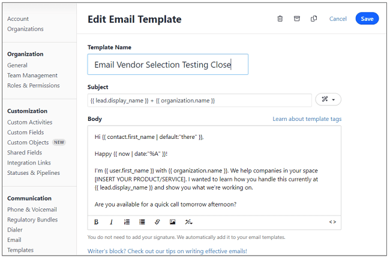Navigate to Statuses & Pipelines
The width and height of the screenshot is (390, 258).
click(x=34, y=173)
